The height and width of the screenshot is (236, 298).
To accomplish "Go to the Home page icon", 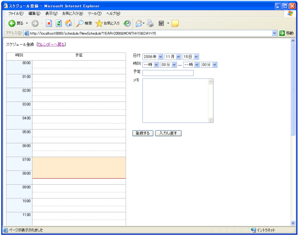I will click(x=68, y=23).
